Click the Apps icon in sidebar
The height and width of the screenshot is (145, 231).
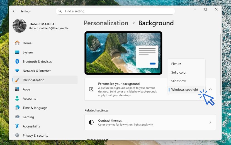click(17, 89)
